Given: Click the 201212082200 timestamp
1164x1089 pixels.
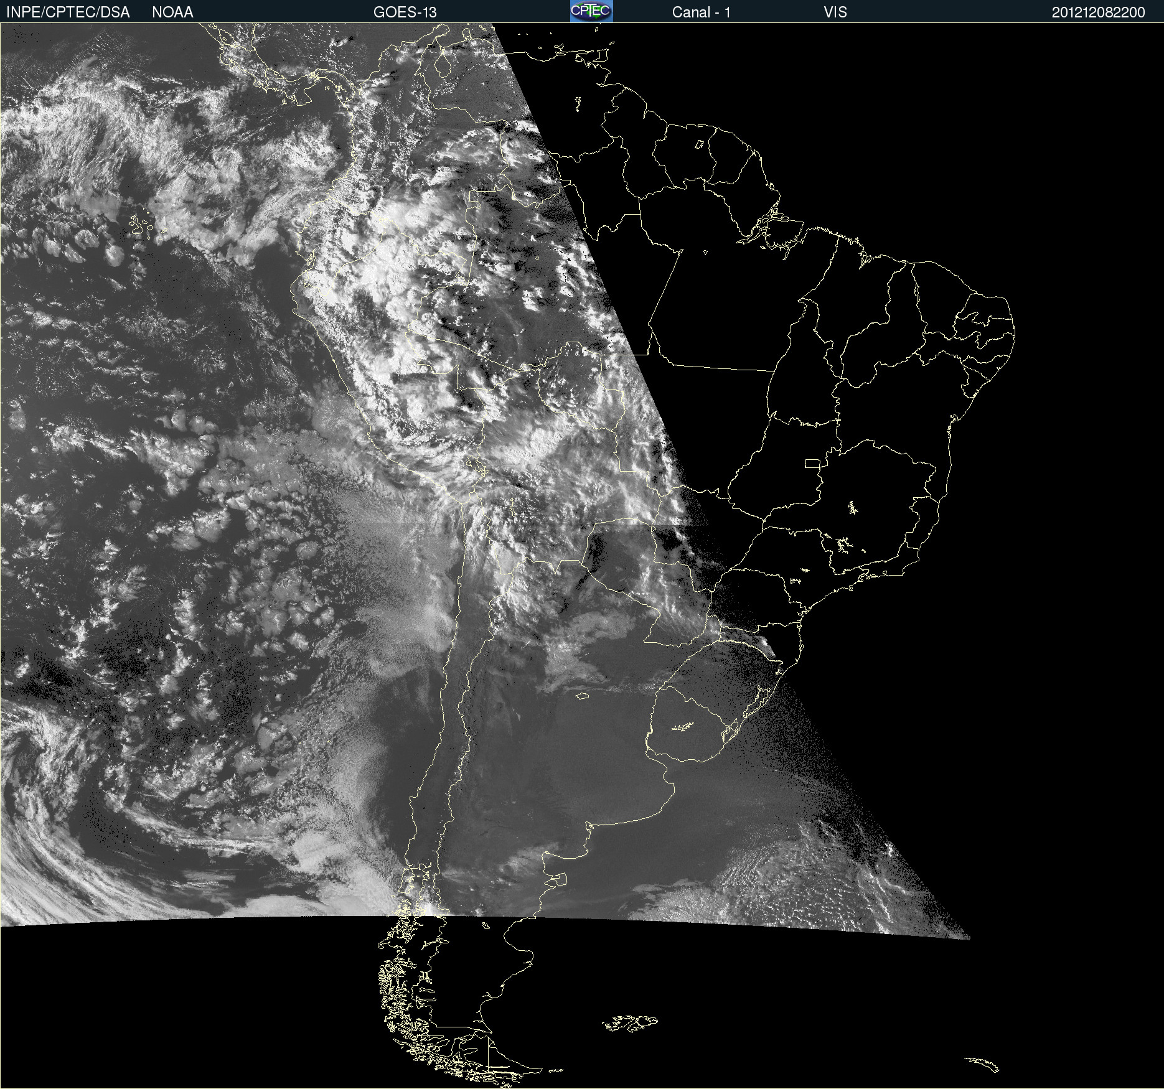Looking at the screenshot, I should coord(1098,12).
